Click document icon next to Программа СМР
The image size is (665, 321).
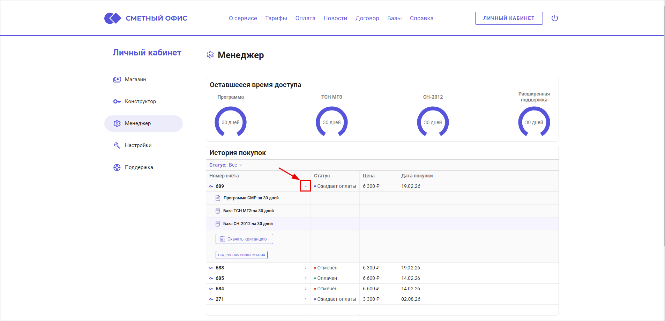coord(218,198)
